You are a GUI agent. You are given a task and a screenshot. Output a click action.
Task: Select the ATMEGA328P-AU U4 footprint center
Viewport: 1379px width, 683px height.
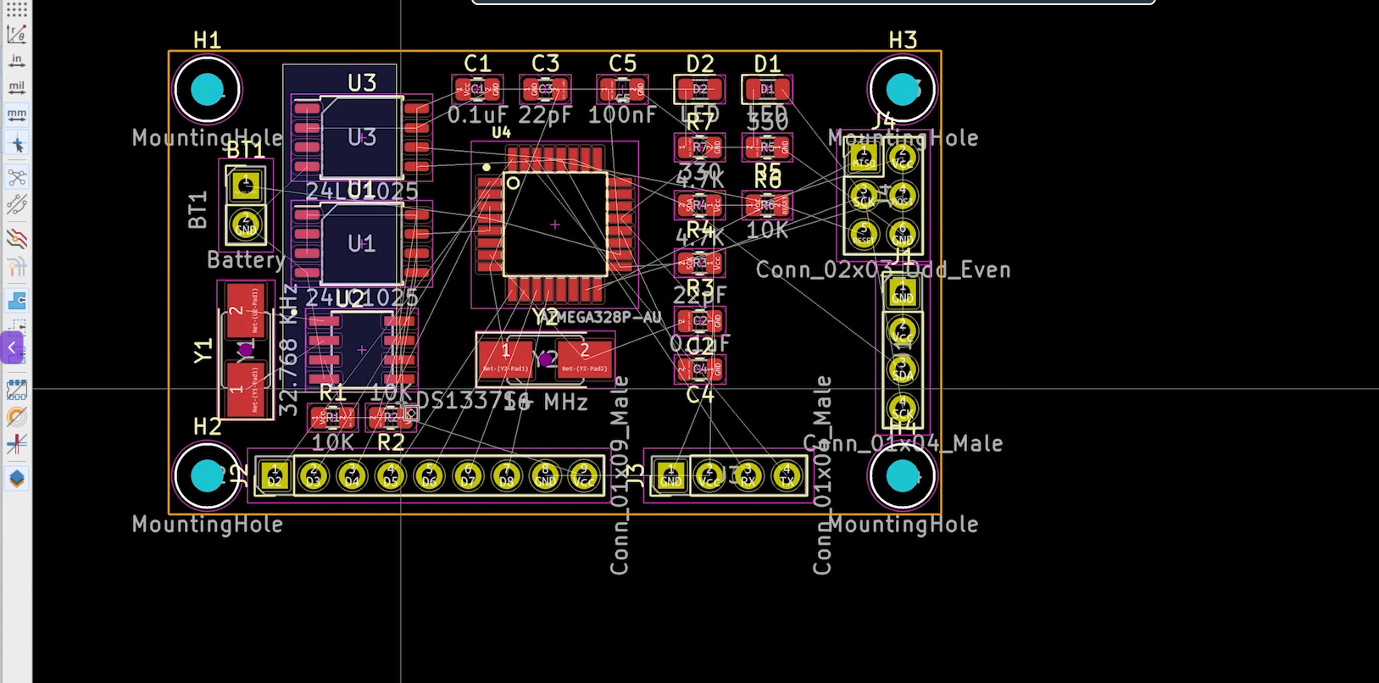tap(554, 225)
